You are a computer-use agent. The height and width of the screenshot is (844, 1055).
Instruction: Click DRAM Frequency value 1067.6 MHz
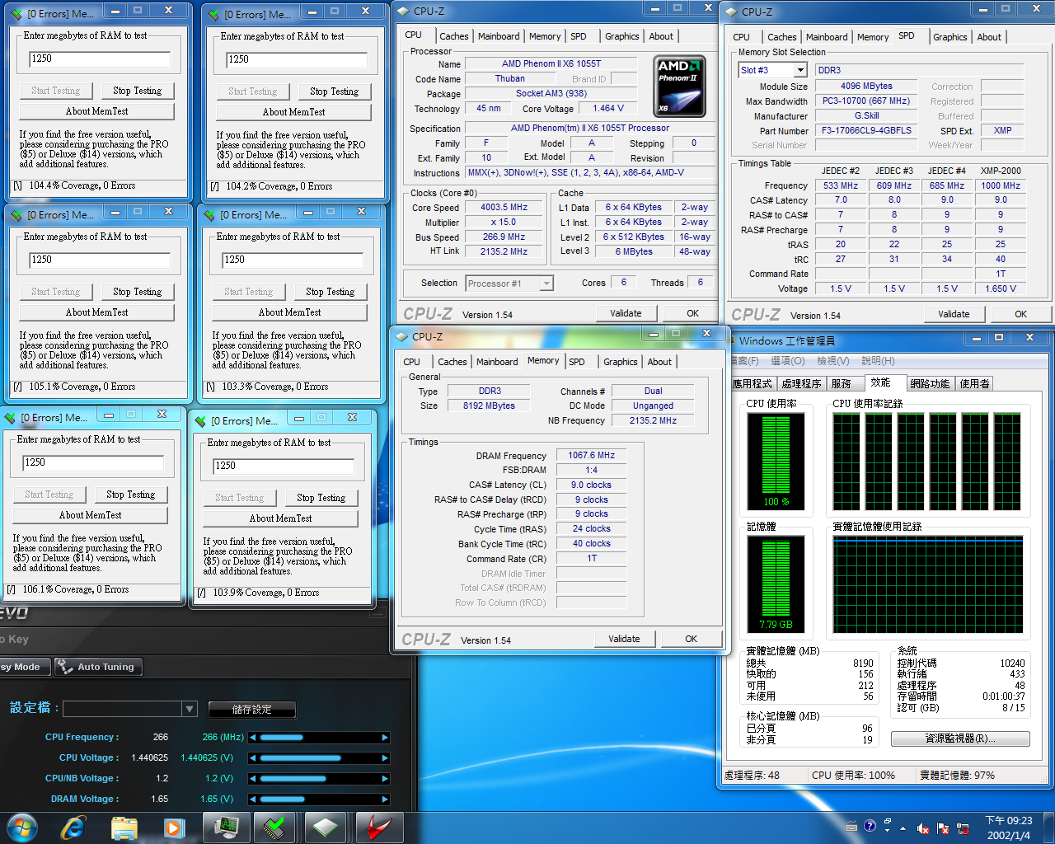(x=591, y=455)
